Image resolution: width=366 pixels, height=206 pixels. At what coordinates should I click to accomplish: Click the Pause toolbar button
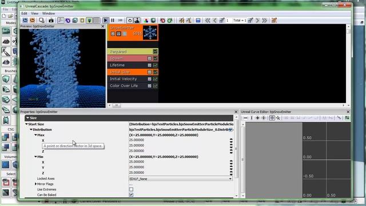pyautogui.click(x=113, y=21)
